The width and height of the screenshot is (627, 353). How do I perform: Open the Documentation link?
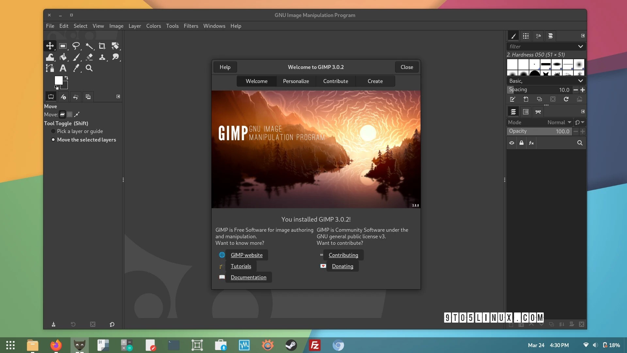tap(249, 277)
